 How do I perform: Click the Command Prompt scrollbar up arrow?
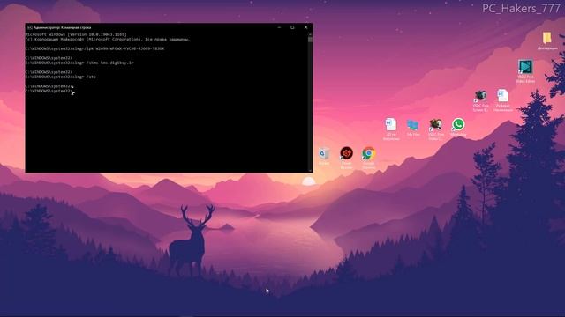[310, 34]
